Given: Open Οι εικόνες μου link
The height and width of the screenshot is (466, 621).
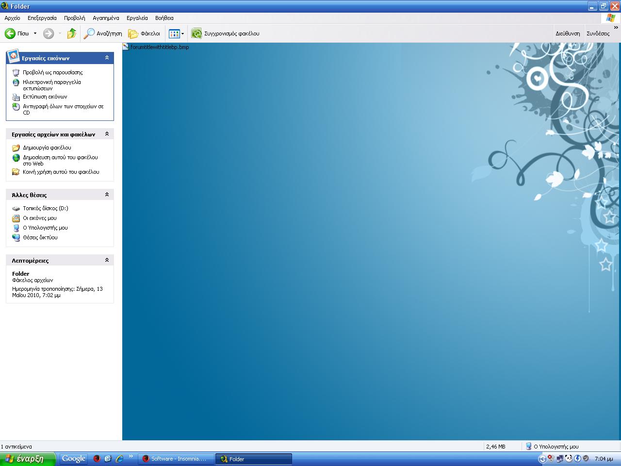Looking at the screenshot, I should click(40, 218).
